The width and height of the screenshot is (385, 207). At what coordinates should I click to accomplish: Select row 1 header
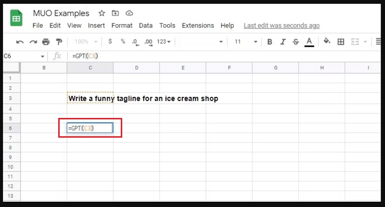[x=12, y=78]
